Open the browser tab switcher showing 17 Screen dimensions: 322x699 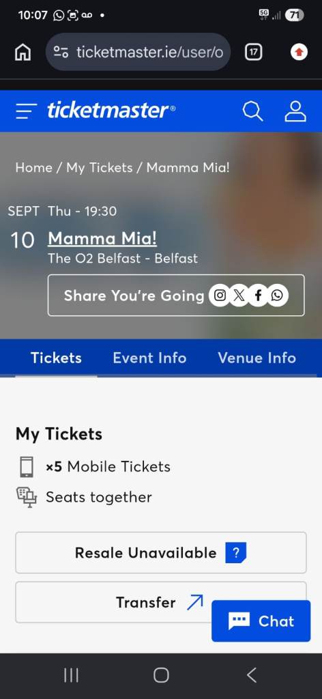click(x=253, y=52)
